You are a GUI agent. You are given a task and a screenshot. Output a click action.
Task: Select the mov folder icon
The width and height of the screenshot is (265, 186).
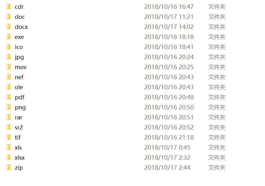(9, 67)
